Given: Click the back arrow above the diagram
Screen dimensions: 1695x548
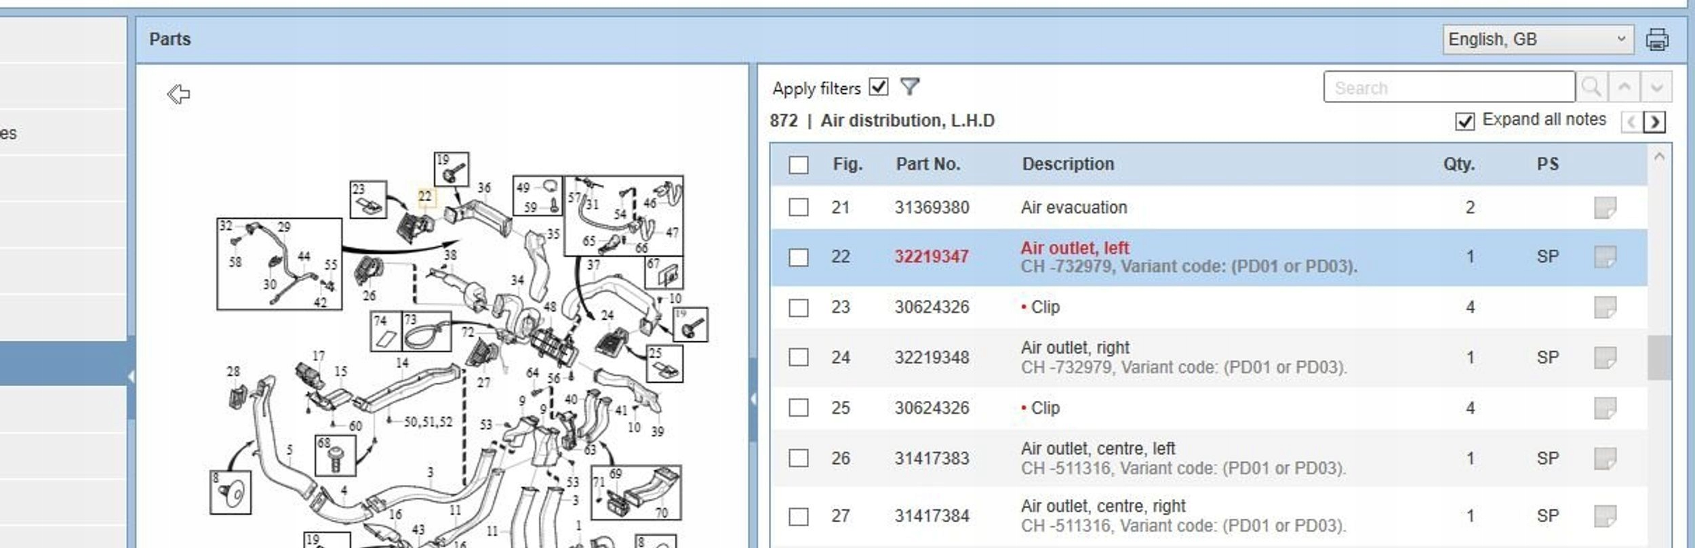Looking at the screenshot, I should (178, 93).
